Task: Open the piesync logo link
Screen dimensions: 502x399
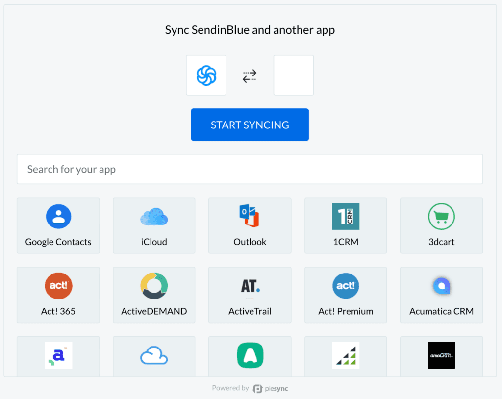Action: pyautogui.click(x=270, y=388)
